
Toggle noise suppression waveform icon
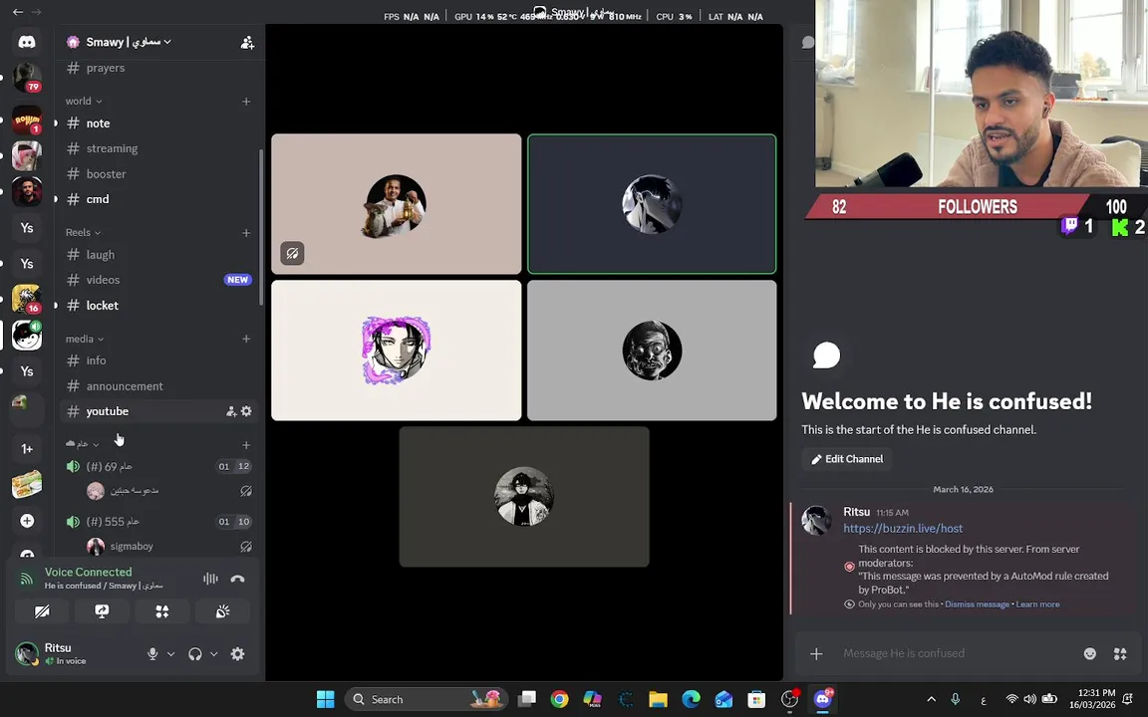pyautogui.click(x=210, y=579)
